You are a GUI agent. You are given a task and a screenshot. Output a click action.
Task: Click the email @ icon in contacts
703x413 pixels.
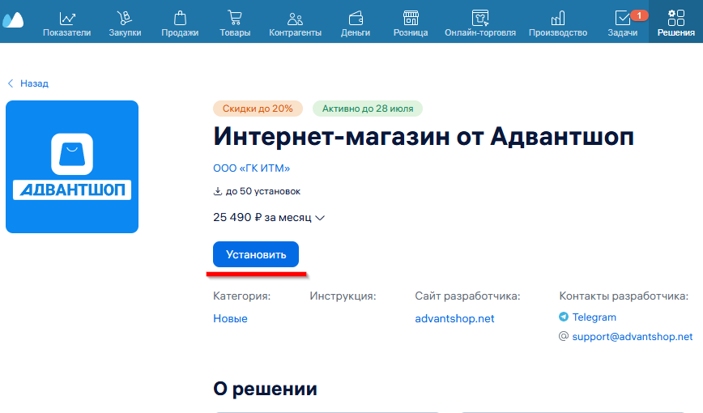[x=564, y=336]
